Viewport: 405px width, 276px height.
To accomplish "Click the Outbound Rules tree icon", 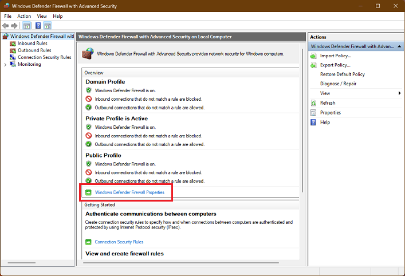I will (13, 50).
